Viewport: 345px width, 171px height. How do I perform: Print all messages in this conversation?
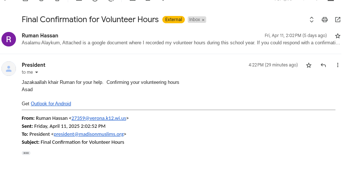coord(325,20)
